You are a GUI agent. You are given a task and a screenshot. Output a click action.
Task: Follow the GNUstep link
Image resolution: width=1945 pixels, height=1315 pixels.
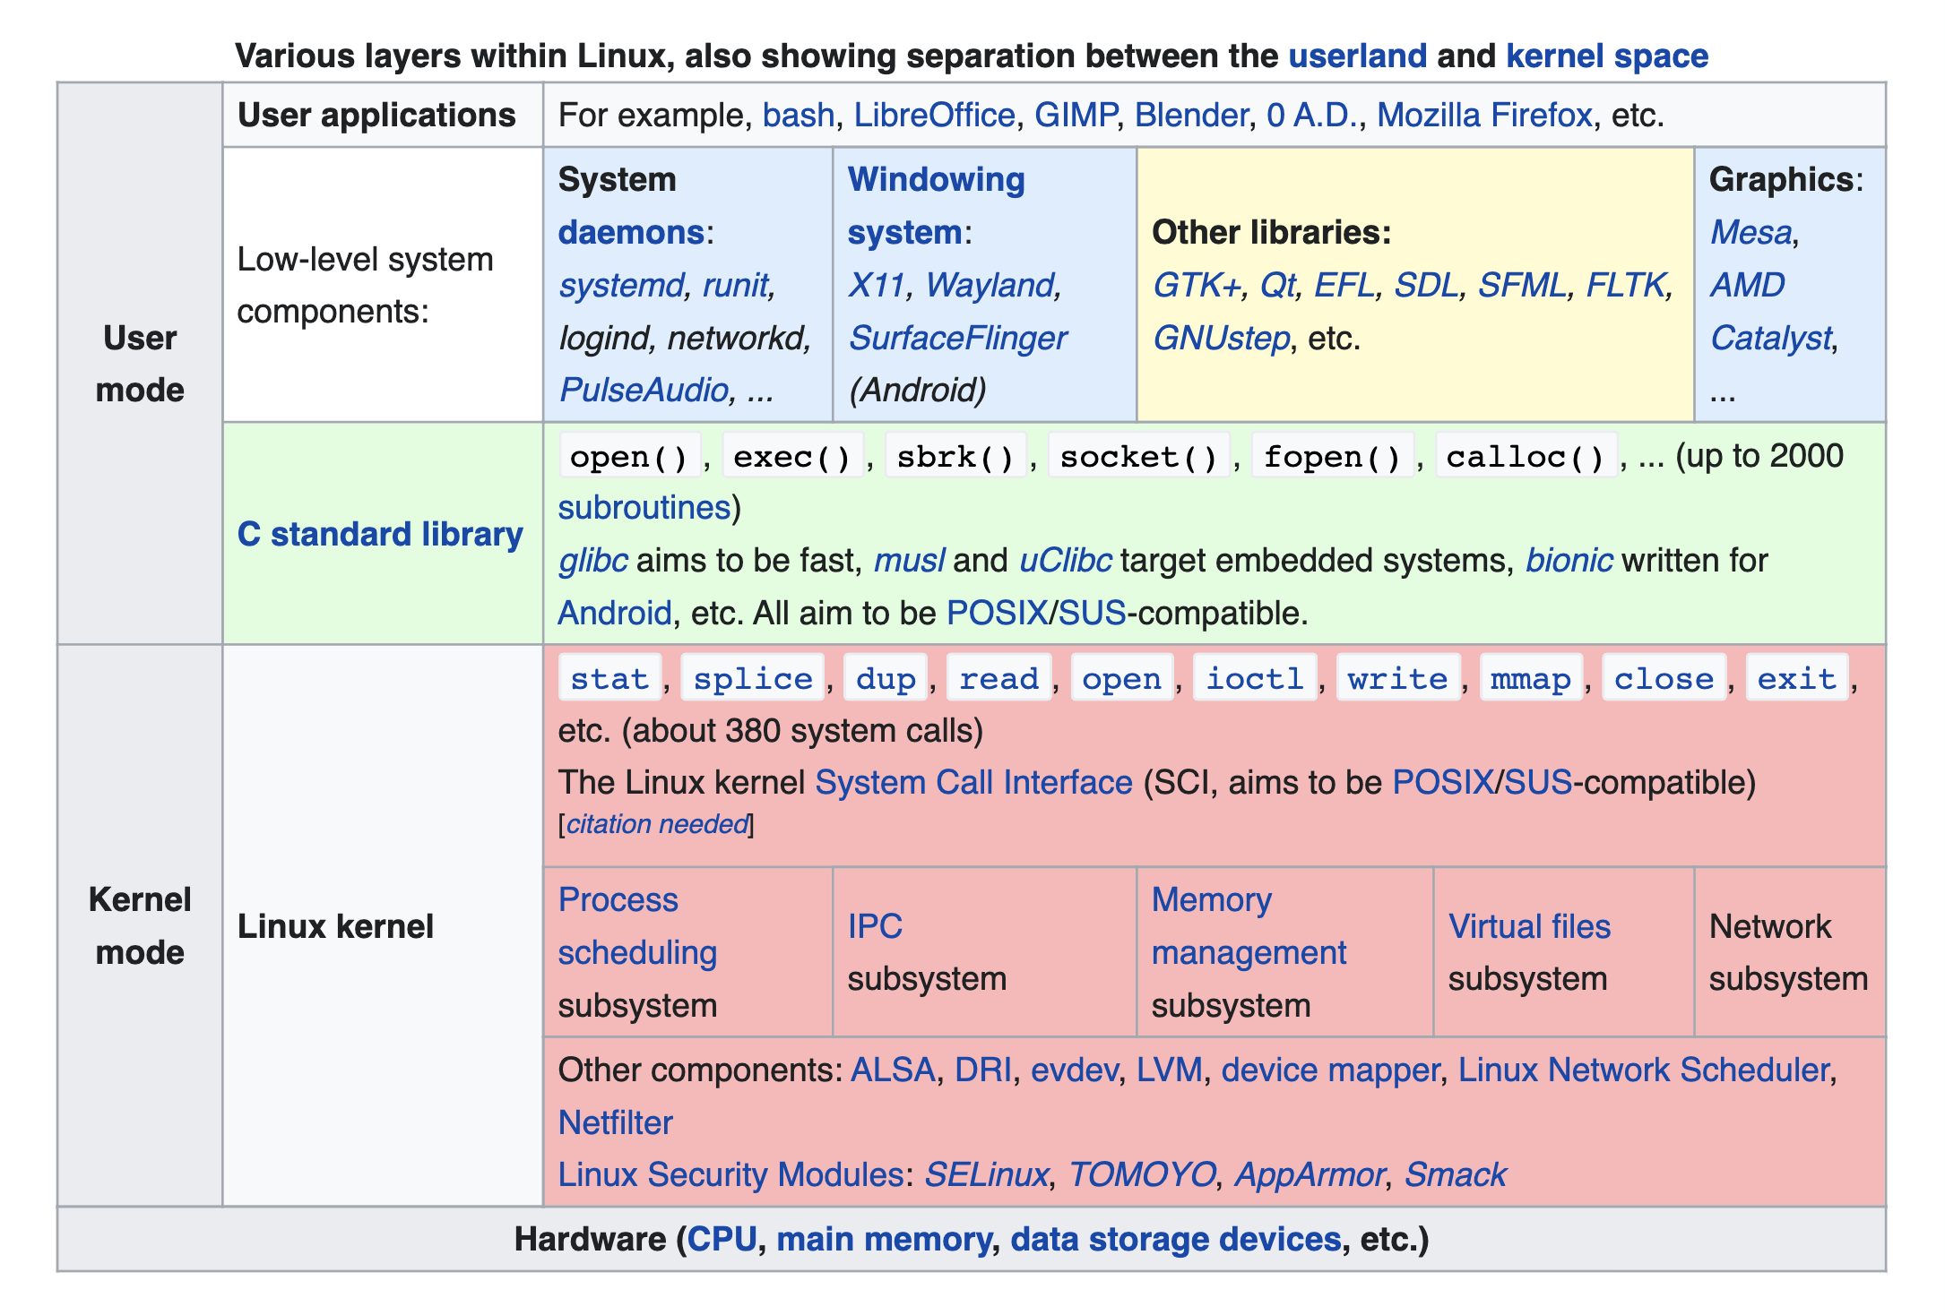click(1220, 338)
